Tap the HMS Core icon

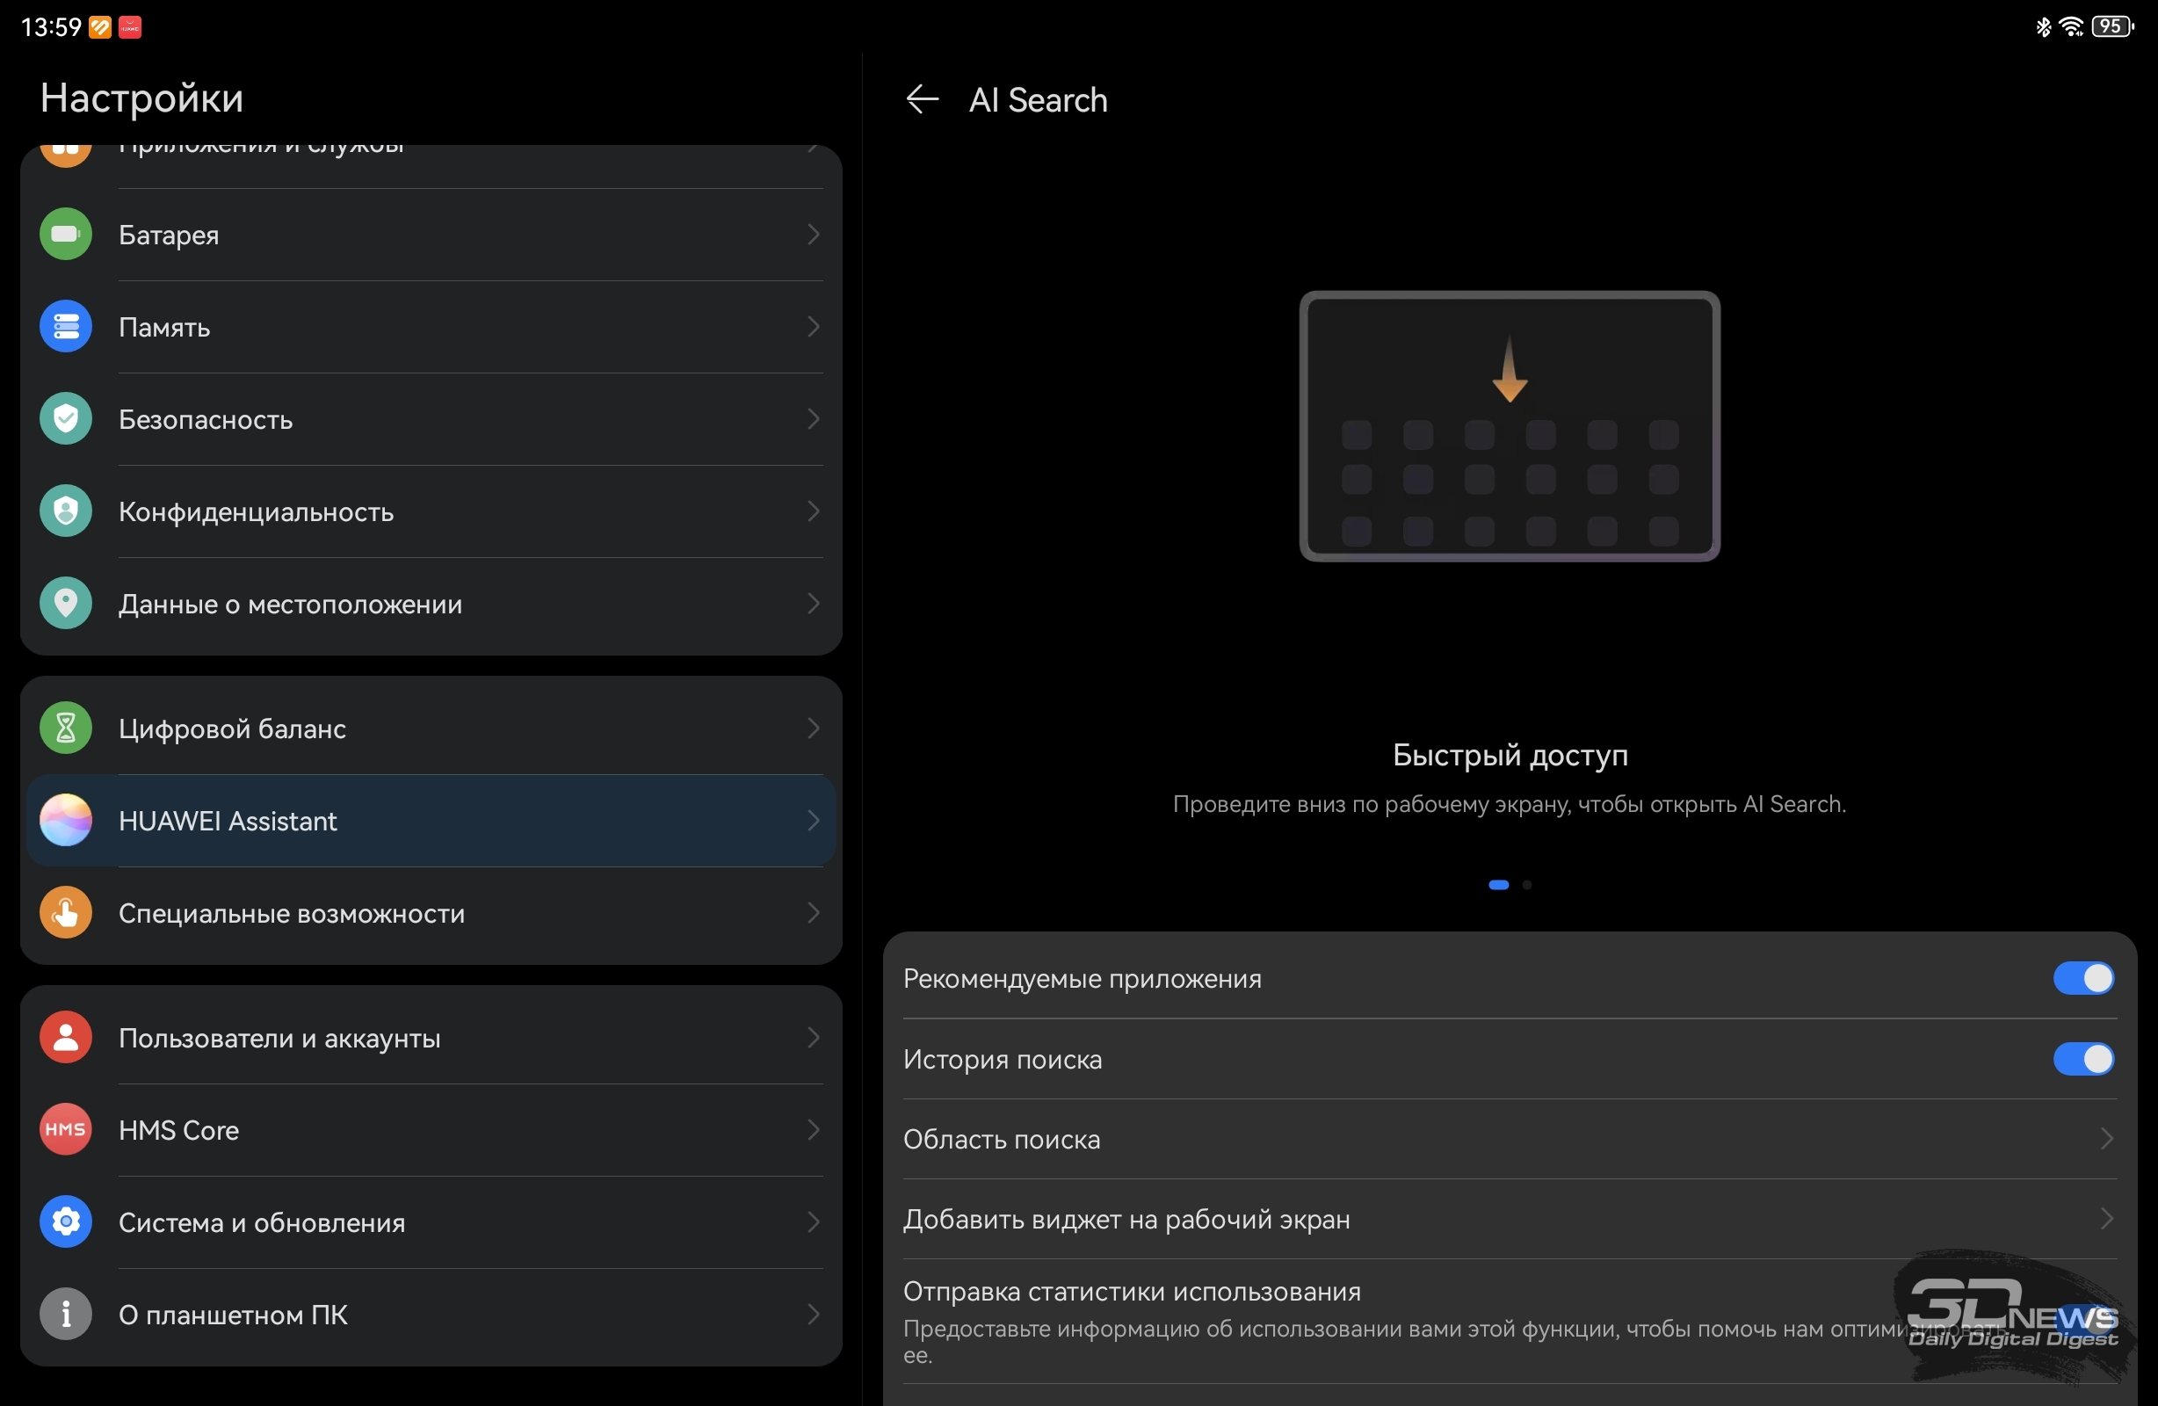pos(65,1130)
